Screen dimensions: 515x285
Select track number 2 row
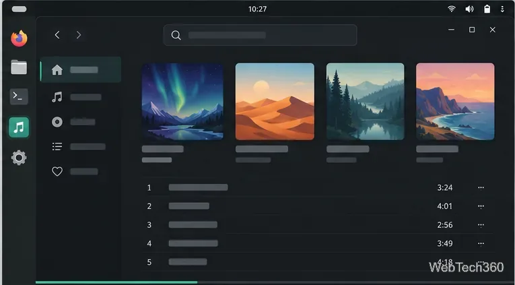pyautogui.click(x=318, y=206)
